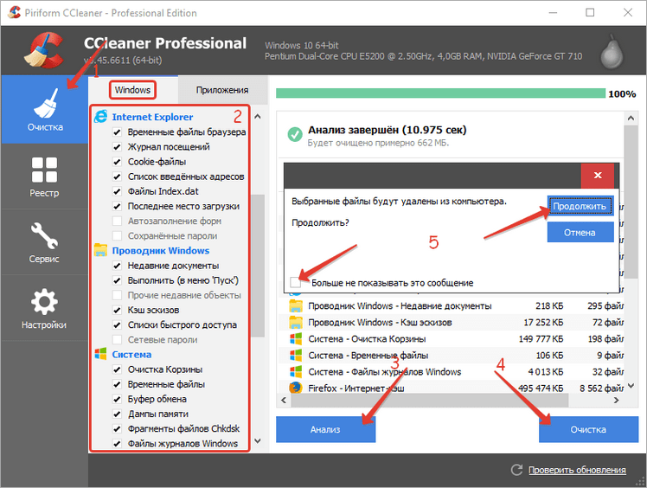
Task: Click the options list vertical scrollbar thumb
Action: click(x=258, y=266)
